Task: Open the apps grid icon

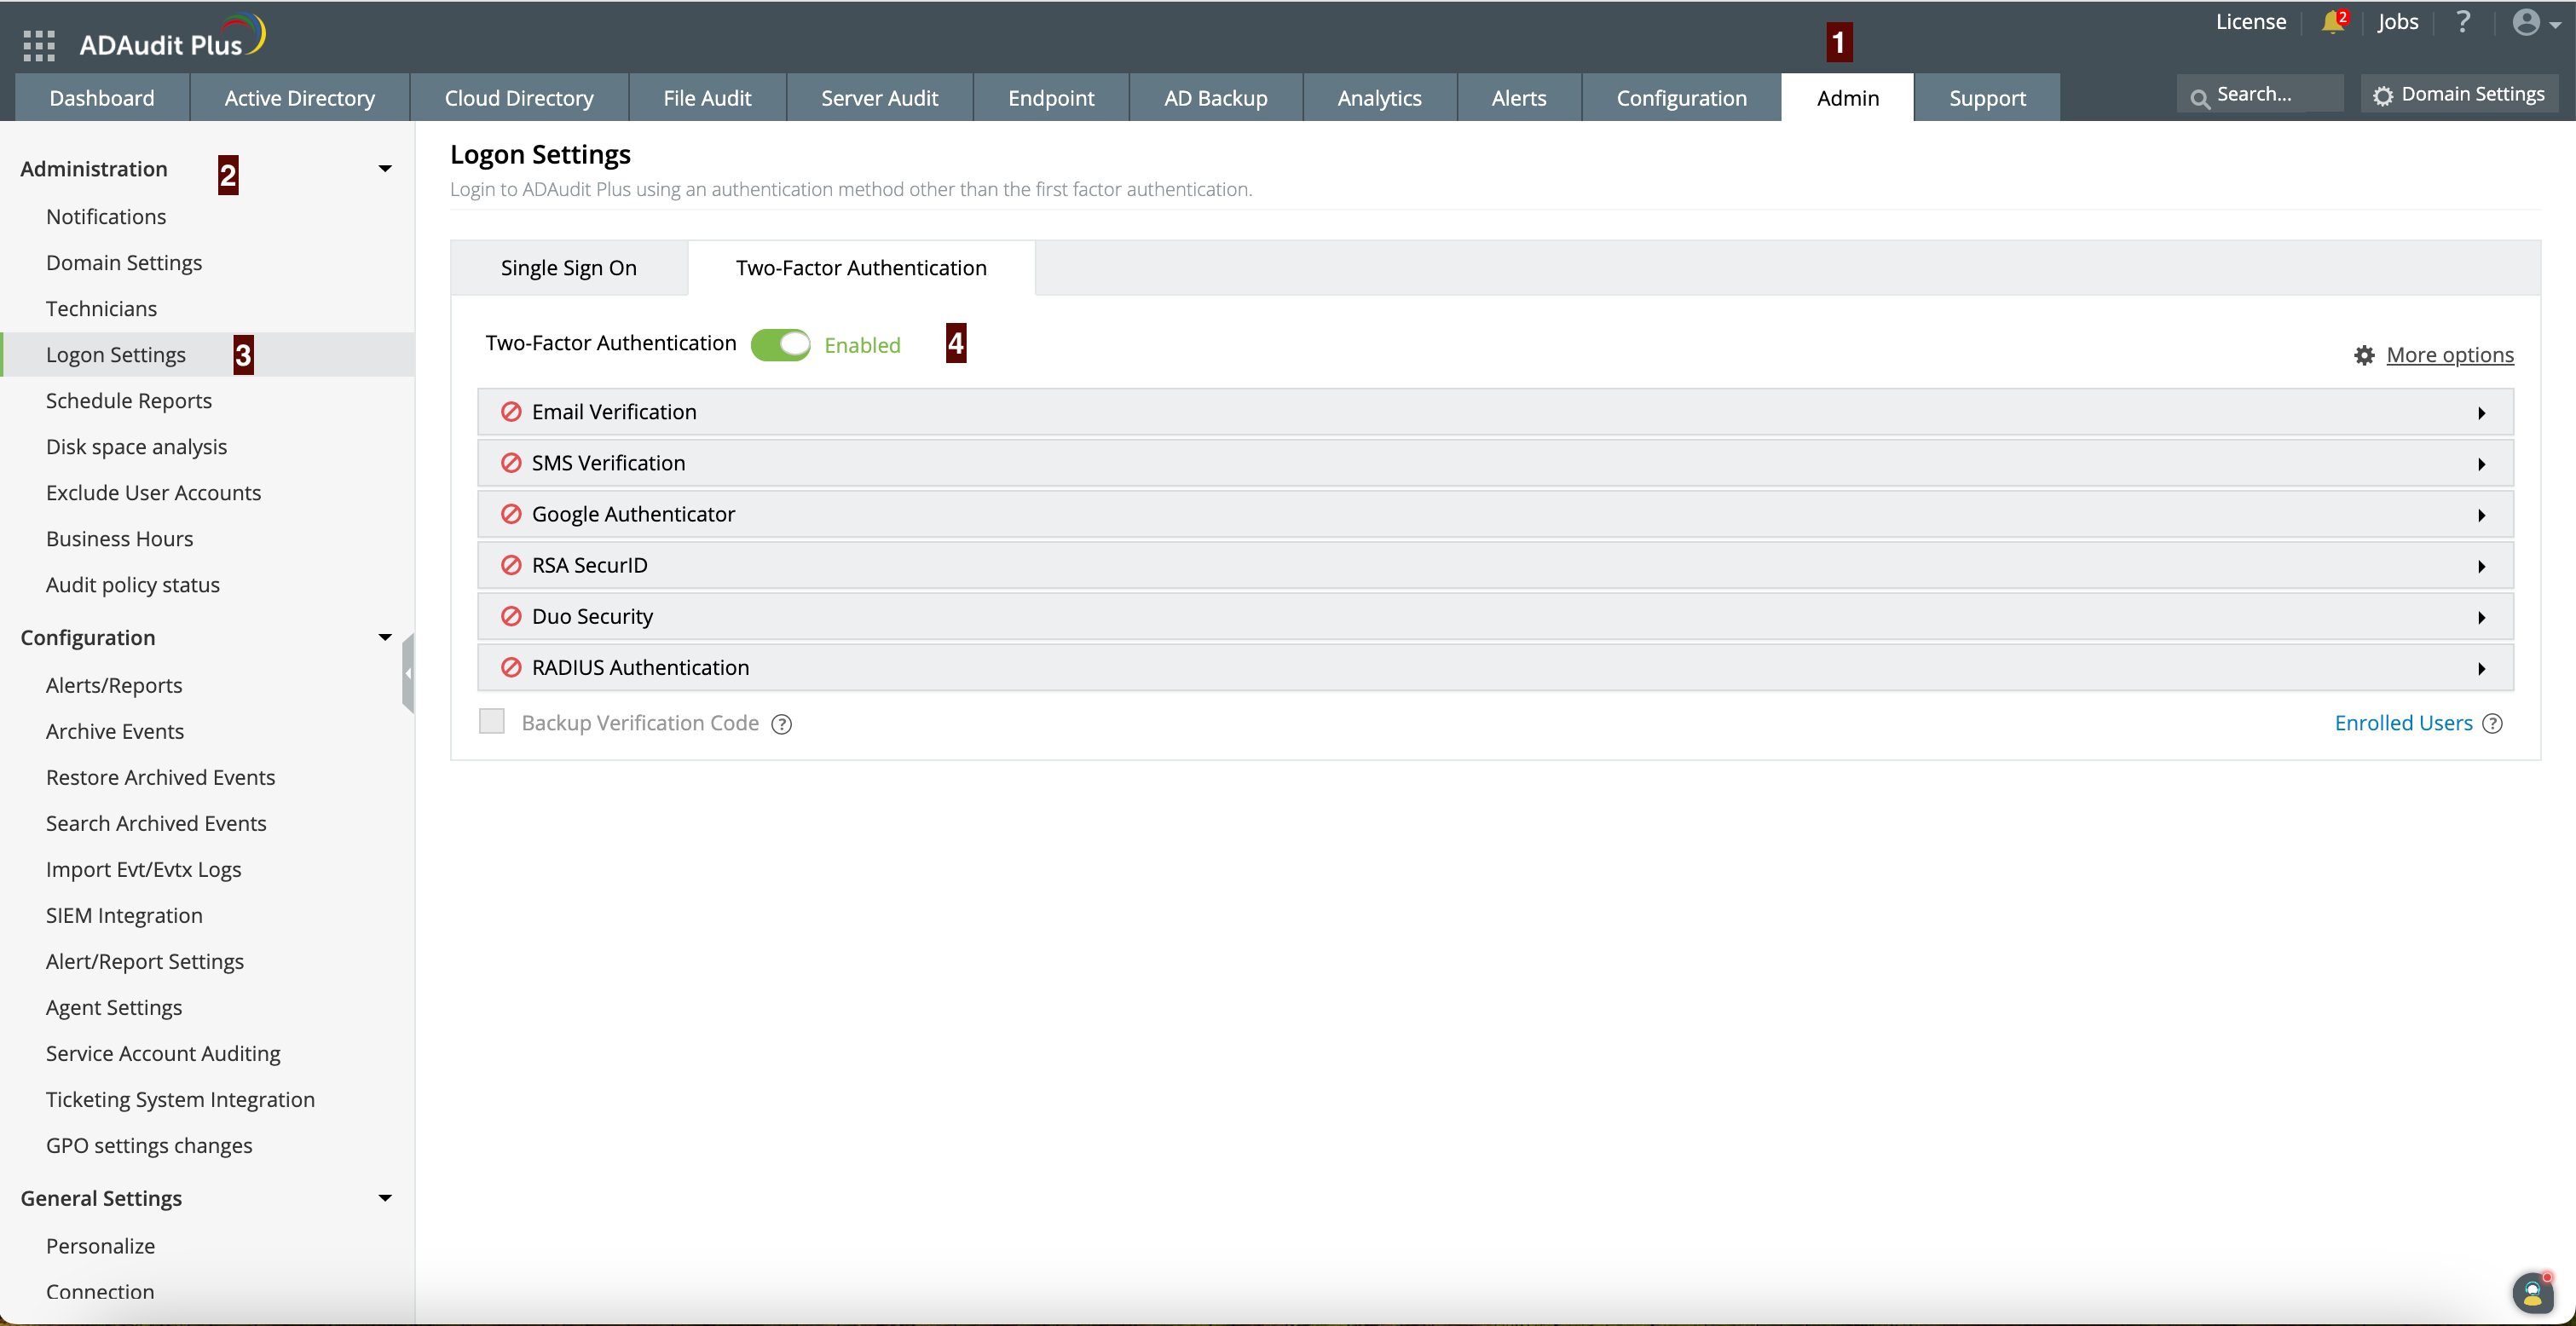Action: coord(38,45)
